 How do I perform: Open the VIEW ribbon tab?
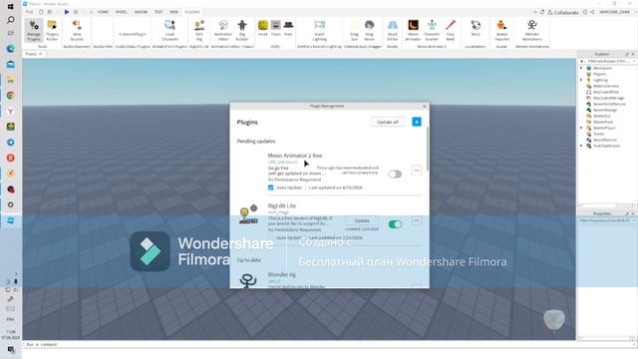[x=173, y=12]
